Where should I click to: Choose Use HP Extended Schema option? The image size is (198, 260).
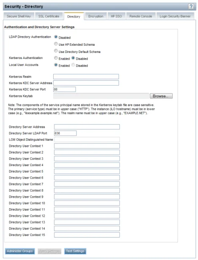point(56,44)
